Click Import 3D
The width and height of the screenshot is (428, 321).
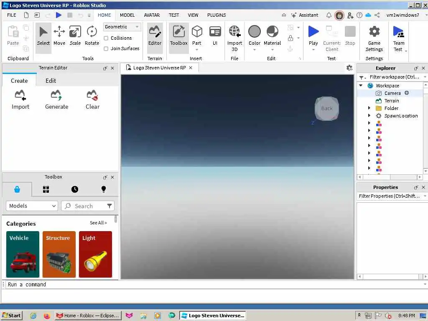pyautogui.click(x=234, y=38)
